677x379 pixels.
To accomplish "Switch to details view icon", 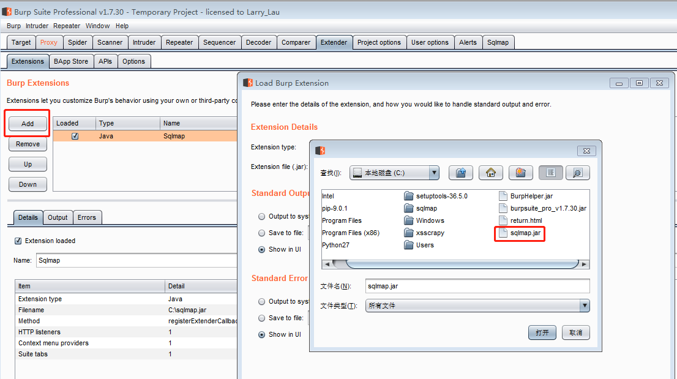I will tap(578, 173).
